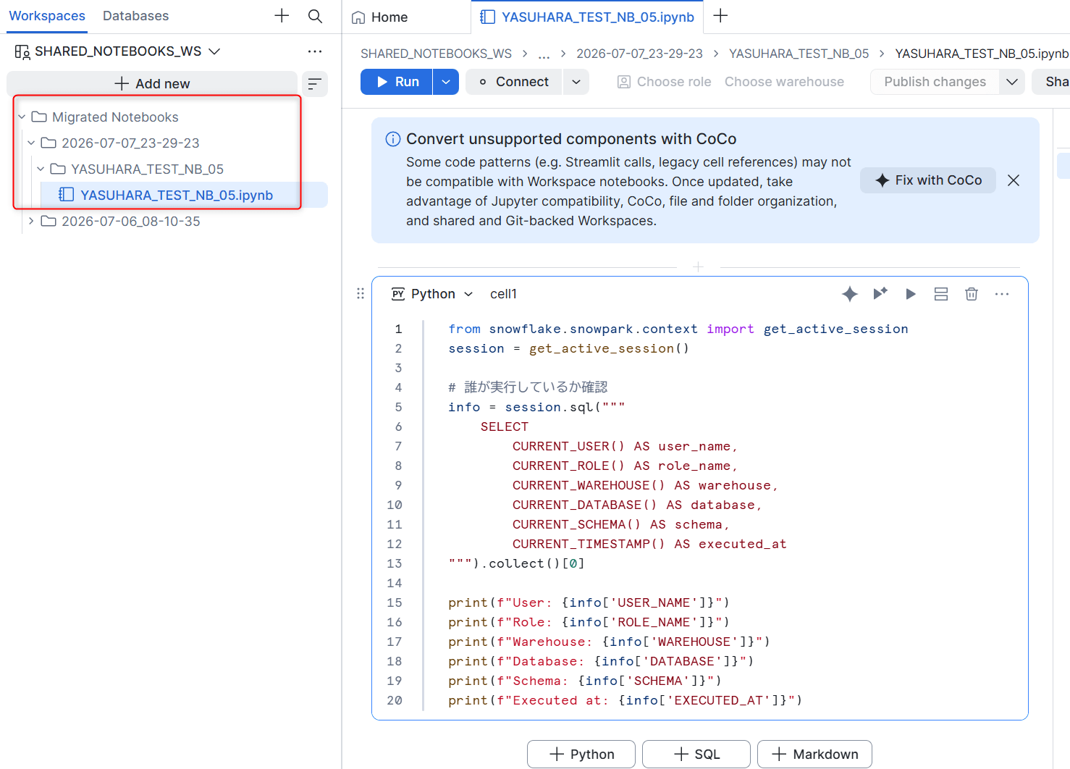
Task: Switch to the Databases tab
Action: pos(135,16)
